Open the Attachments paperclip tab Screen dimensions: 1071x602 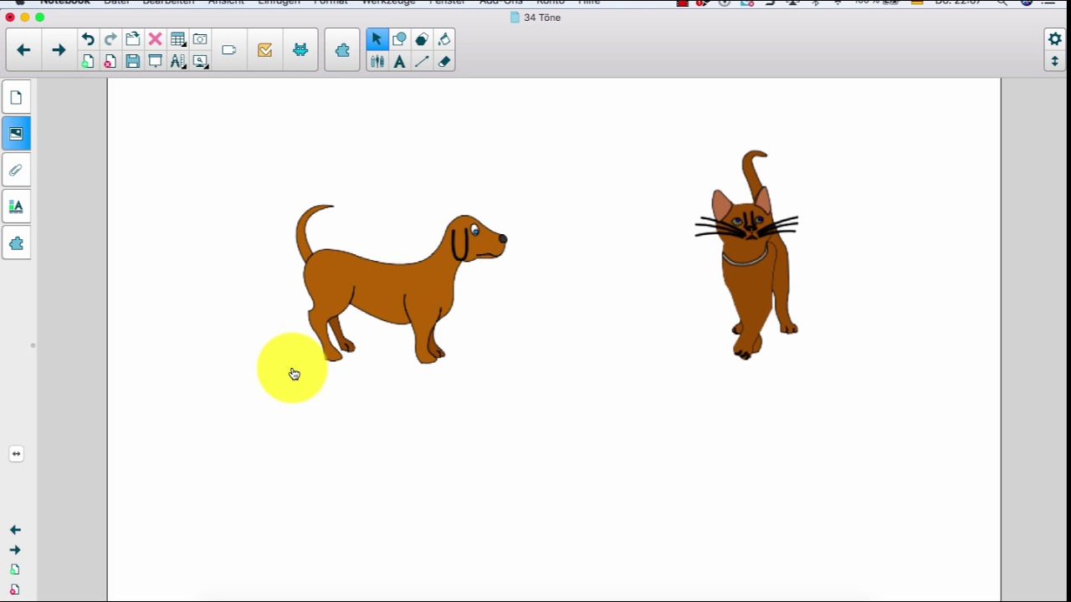[16, 170]
